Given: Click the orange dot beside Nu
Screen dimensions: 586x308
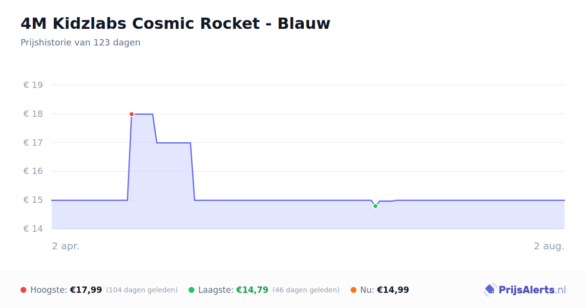Looking at the screenshot, I should coord(354,290).
